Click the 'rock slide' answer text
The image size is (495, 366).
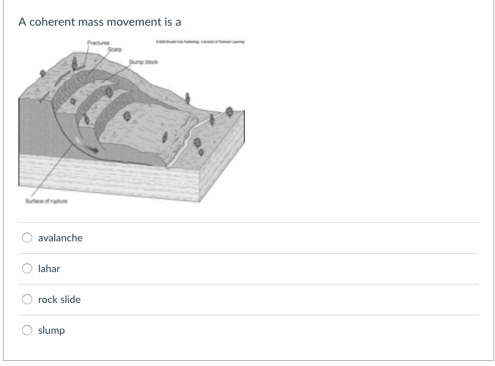59,299
